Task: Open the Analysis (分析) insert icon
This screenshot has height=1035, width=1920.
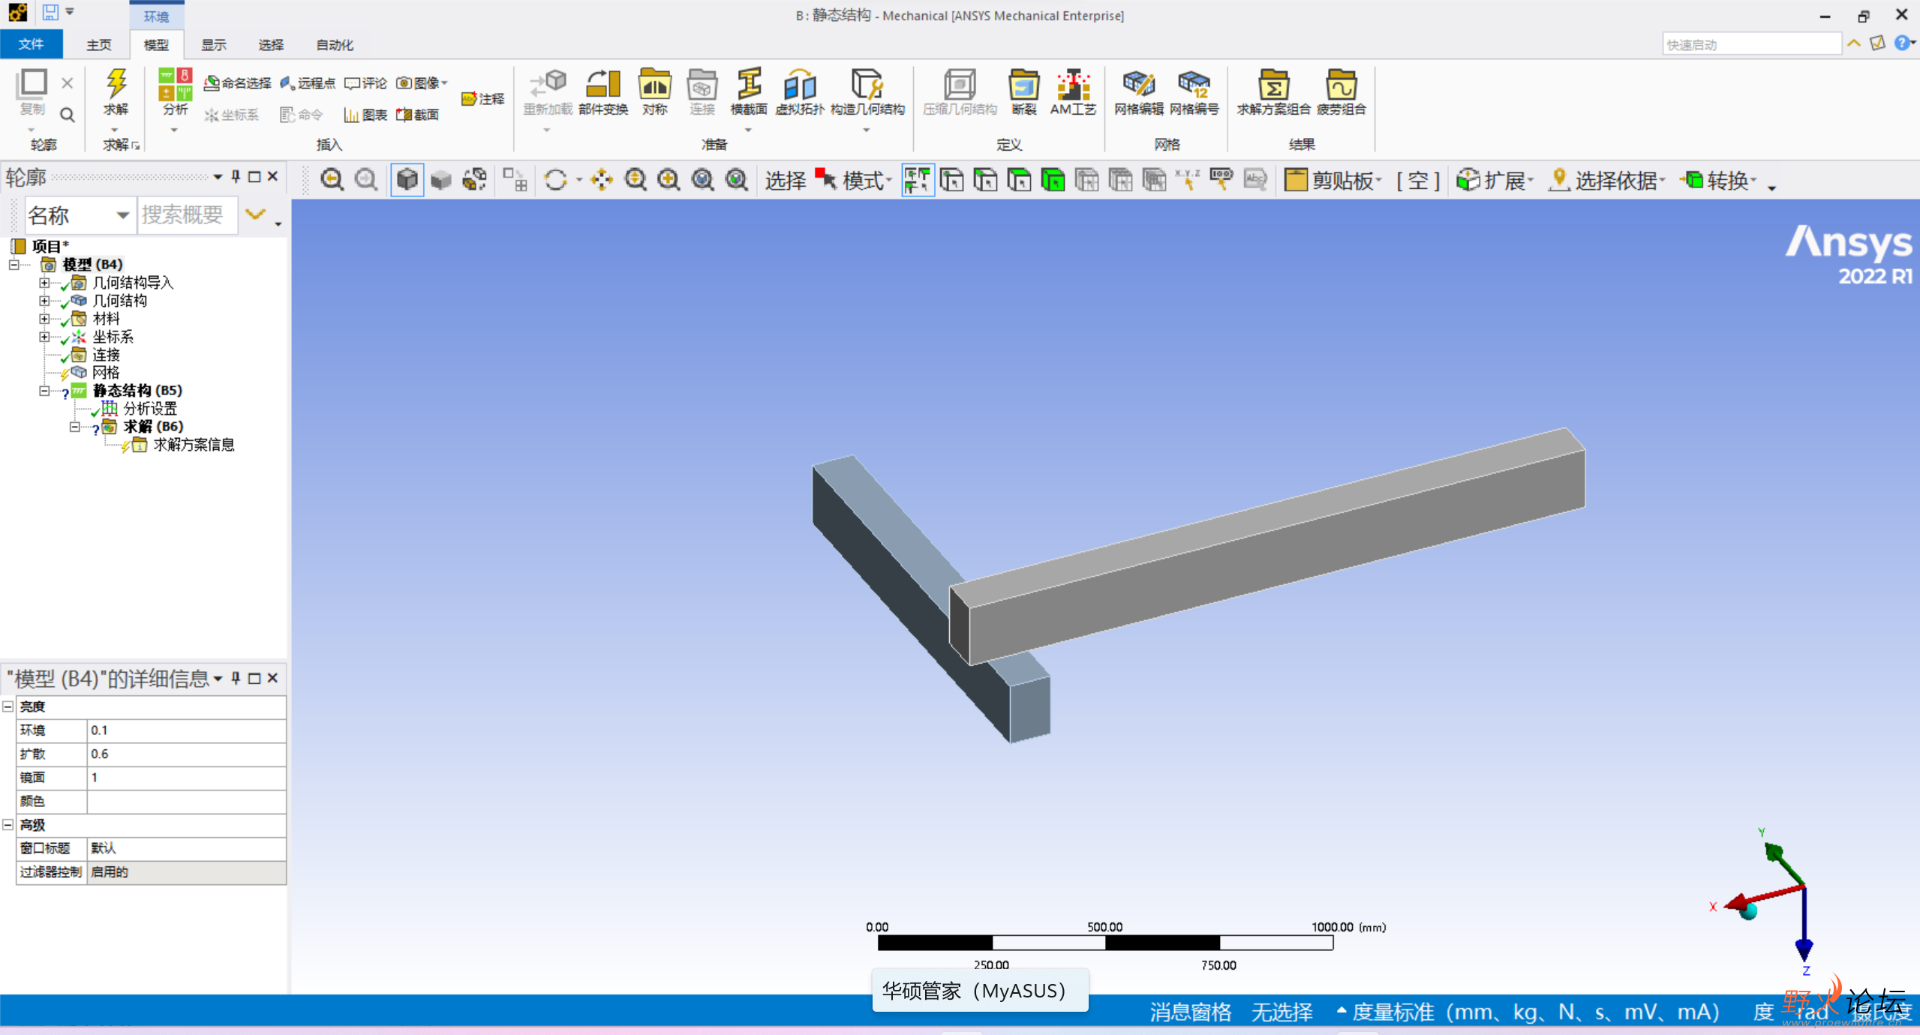Action: coord(175,92)
